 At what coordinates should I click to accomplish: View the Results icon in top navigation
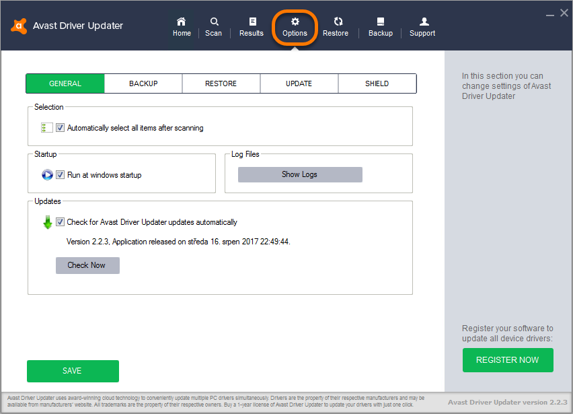tap(251, 26)
